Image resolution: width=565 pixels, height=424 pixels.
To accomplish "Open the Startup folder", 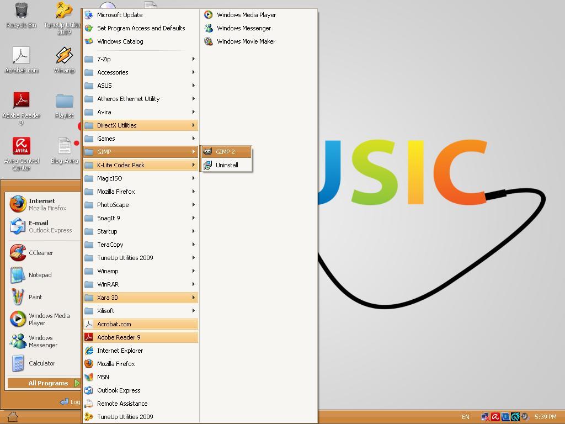I will point(141,231).
